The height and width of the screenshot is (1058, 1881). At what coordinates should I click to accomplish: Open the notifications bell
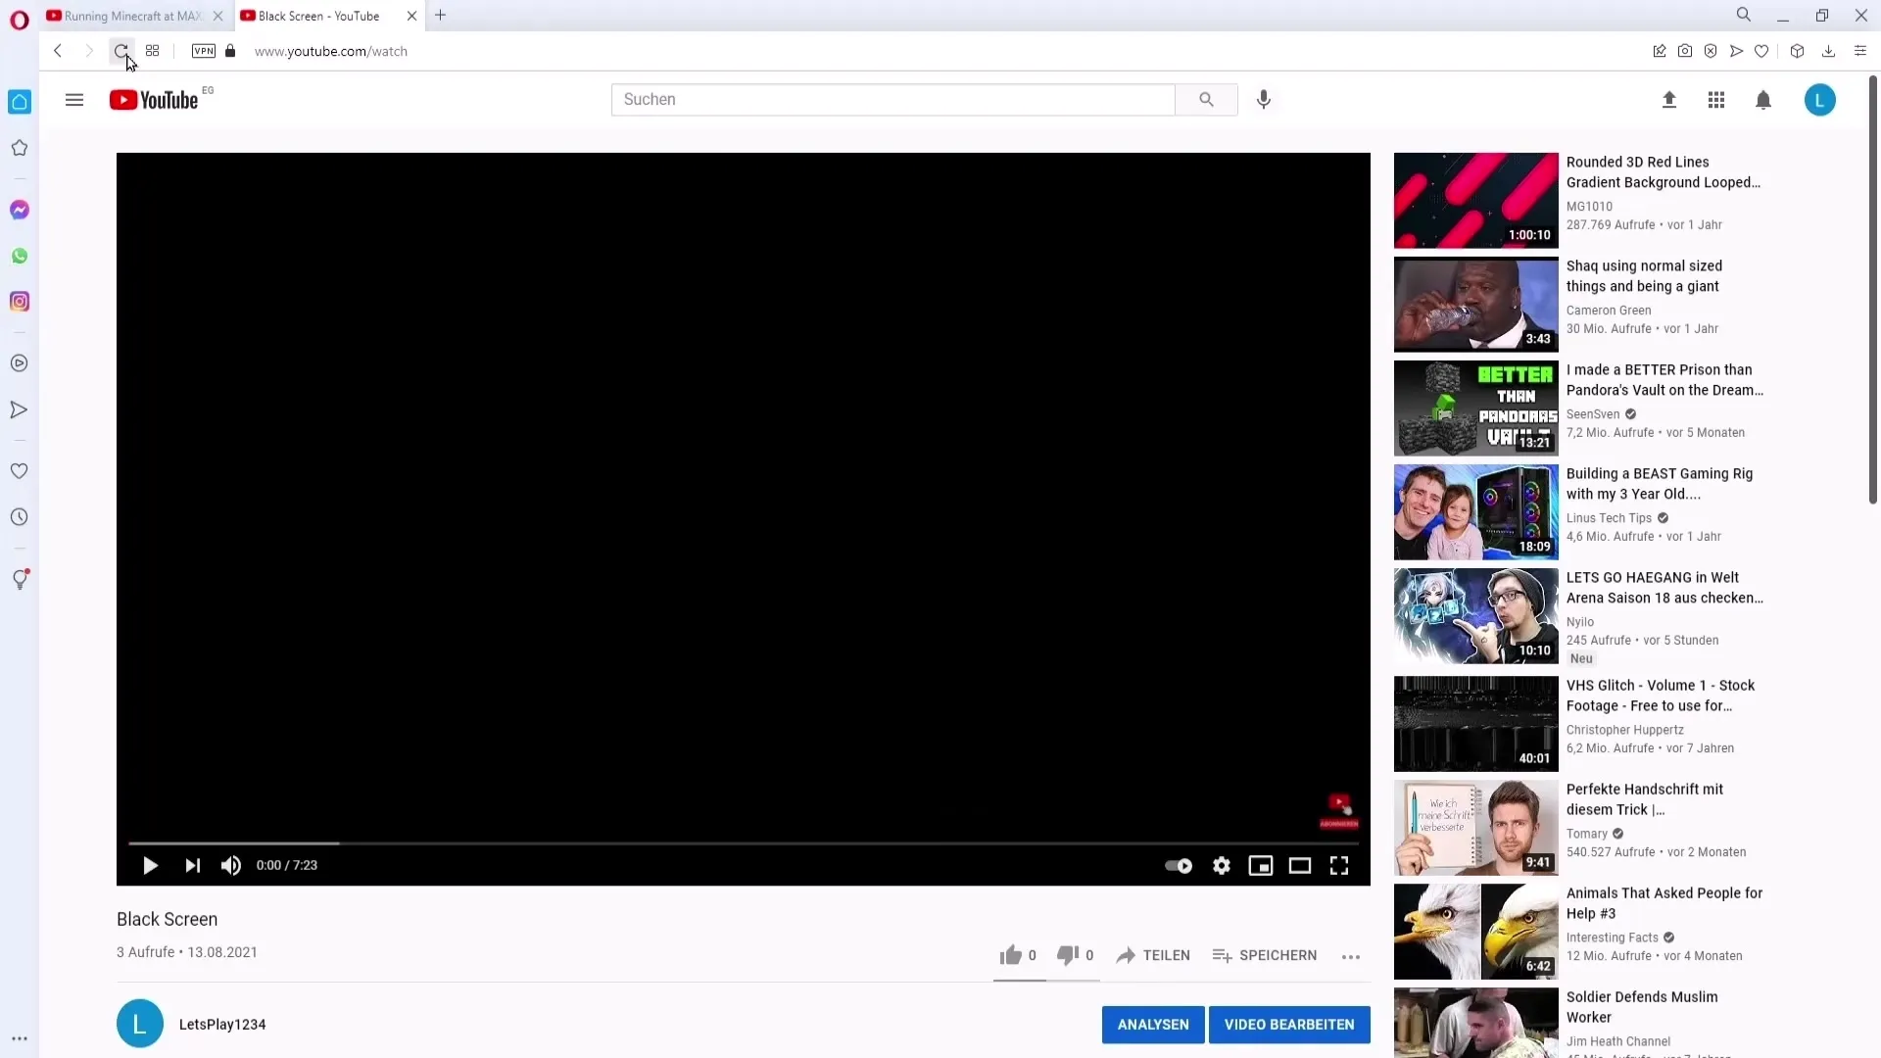1763,100
